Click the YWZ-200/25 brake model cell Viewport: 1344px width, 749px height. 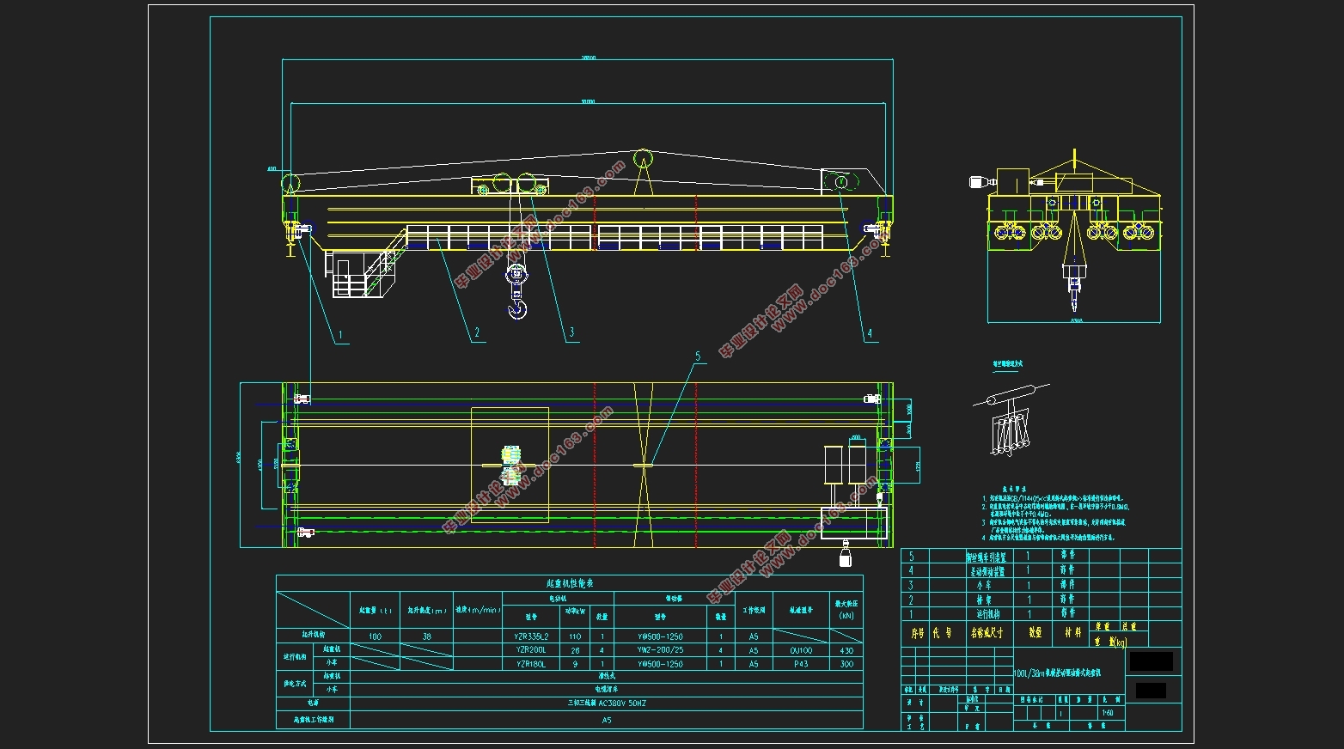[661, 650]
